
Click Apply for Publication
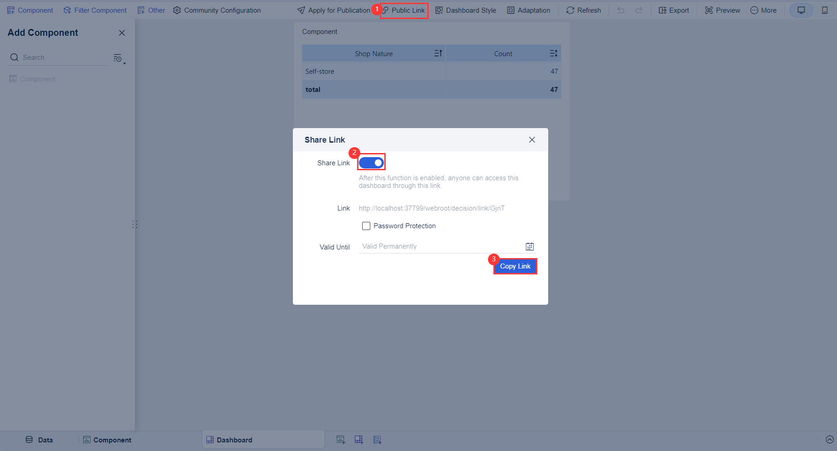[x=335, y=10]
